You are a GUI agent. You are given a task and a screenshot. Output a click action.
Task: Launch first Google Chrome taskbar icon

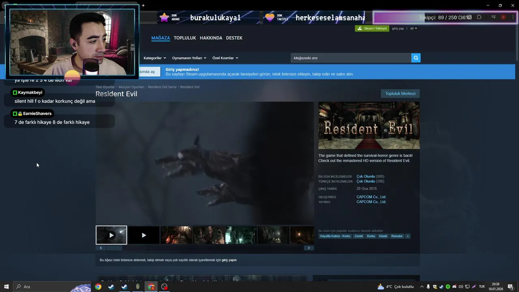pos(98,287)
